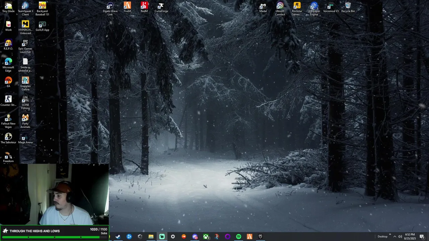Open Epic Games from the taskbar
Viewport: 429px width, 241px height.
[x=260, y=237]
